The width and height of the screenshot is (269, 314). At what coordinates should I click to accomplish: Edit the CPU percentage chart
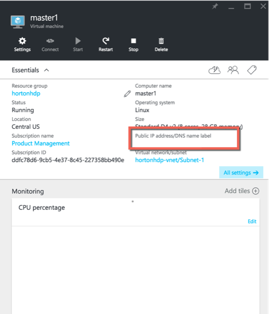pyautogui.click(x=252, y=221)
